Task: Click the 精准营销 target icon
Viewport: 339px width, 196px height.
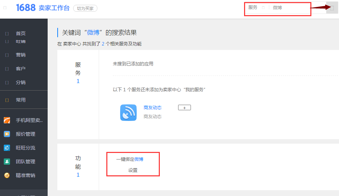Action: coord(7,175)
